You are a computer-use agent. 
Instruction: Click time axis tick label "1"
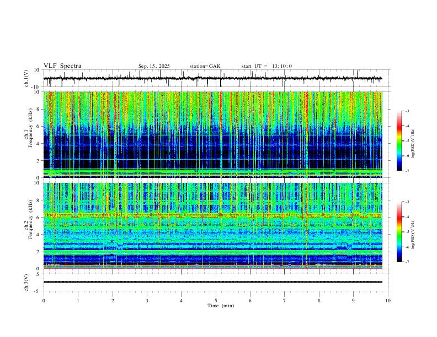78,301
